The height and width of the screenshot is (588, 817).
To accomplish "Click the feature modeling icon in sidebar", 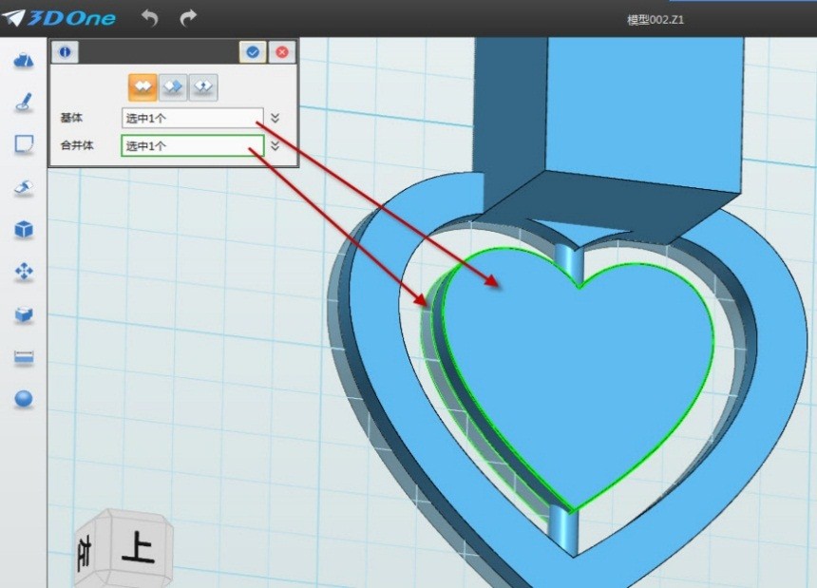I will pos(24,188).
